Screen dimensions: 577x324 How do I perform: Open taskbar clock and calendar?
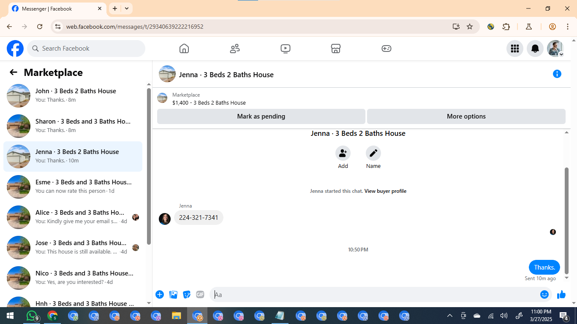541,316
